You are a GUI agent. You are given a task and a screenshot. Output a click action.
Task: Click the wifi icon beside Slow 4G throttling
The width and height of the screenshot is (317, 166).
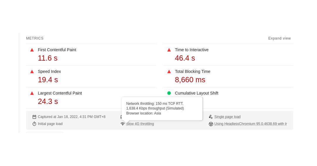[x=122, y=124]
